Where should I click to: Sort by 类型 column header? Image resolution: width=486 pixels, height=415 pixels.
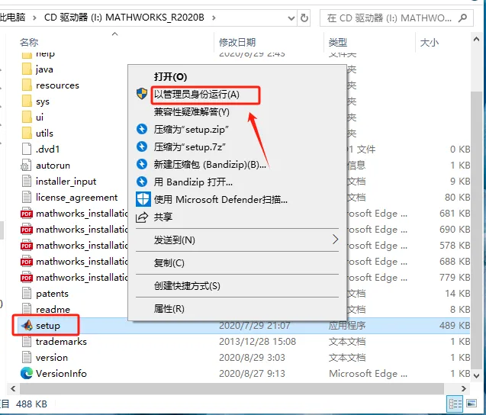338,42
